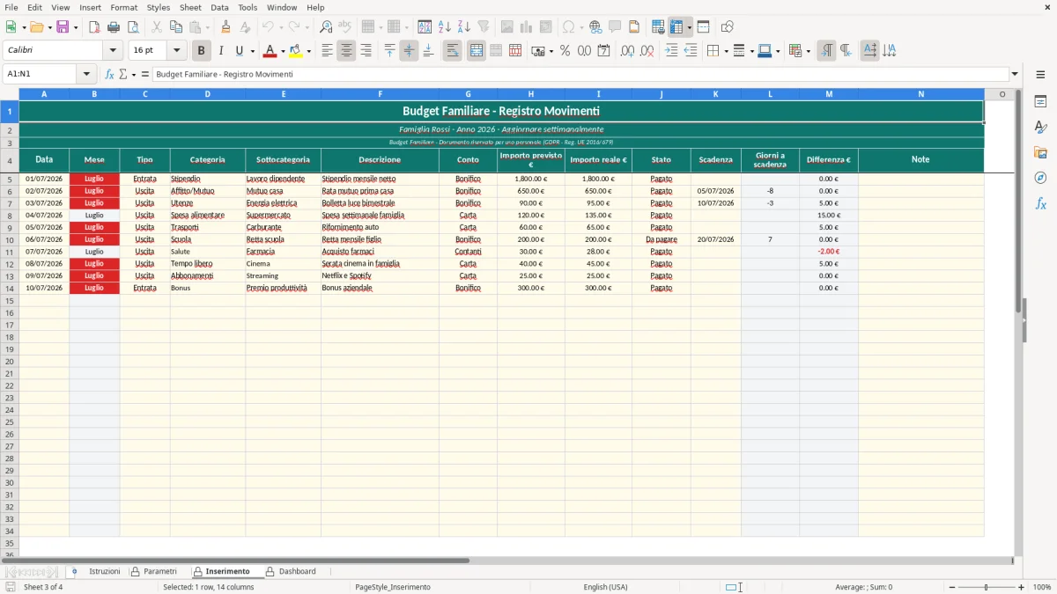Click the document save status icon
The height and width of the screenshot is (594, 1057).
tap(11, 587)
